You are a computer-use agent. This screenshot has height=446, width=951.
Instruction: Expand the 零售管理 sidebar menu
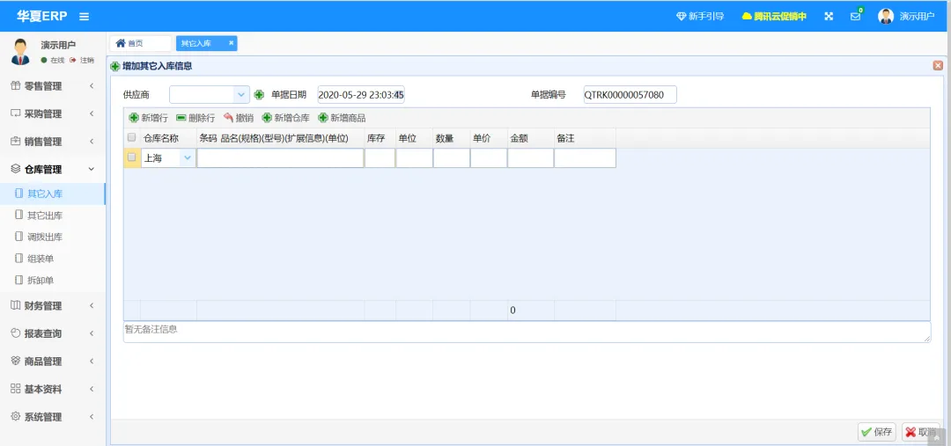click(x=53, y=86)
